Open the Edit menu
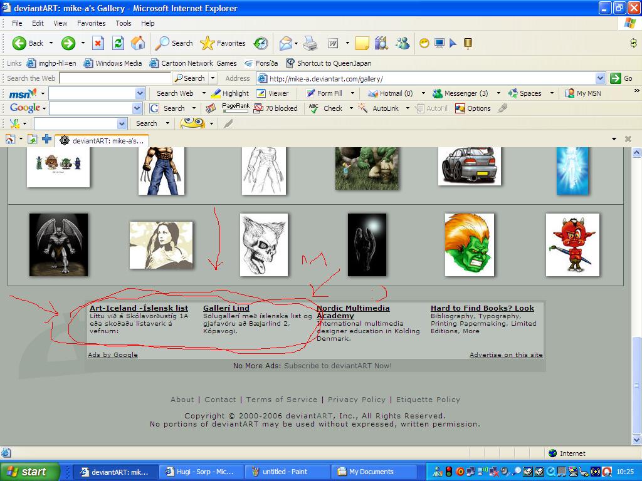642x481 pixels. [x=38, y=23]
